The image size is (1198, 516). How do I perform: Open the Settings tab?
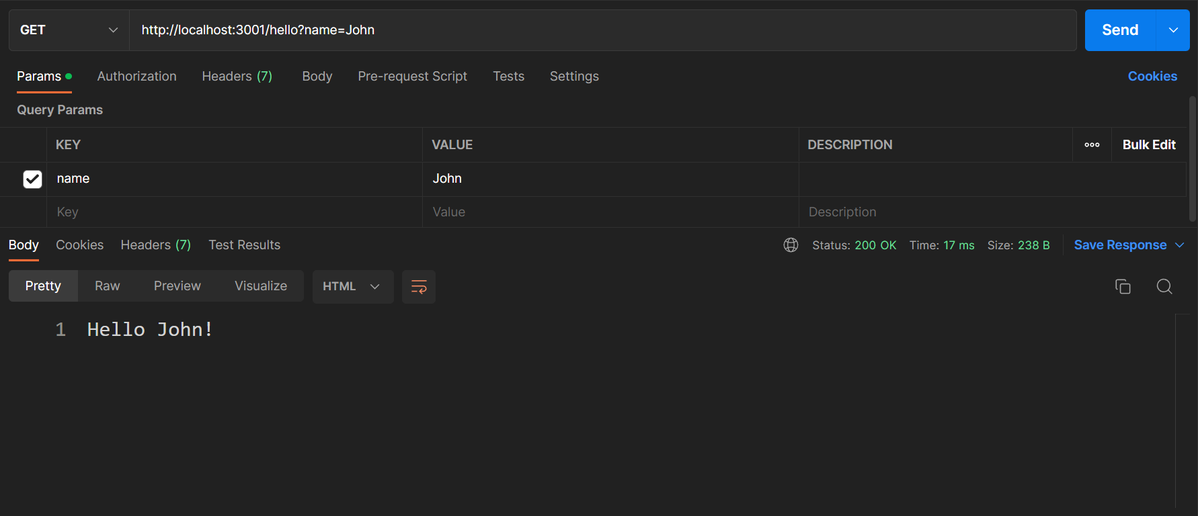(x=574, y=77)
